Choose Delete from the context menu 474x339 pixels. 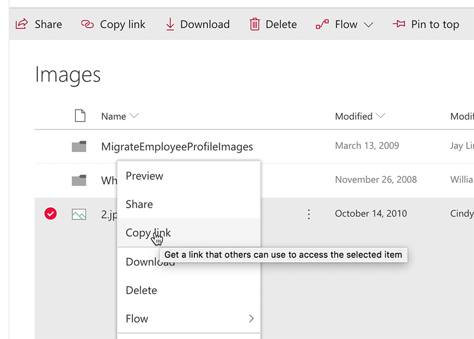click(141, 290)
